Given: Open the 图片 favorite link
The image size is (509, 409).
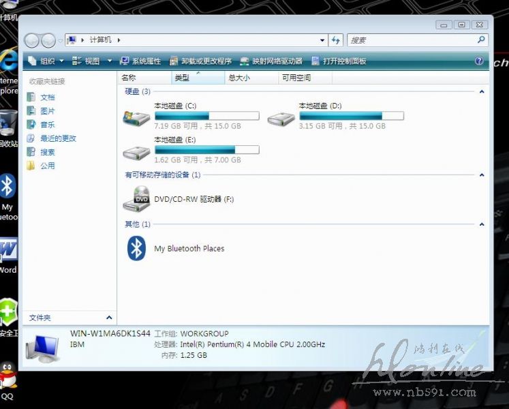Looking at the screenshot, I should click(47, 111).
